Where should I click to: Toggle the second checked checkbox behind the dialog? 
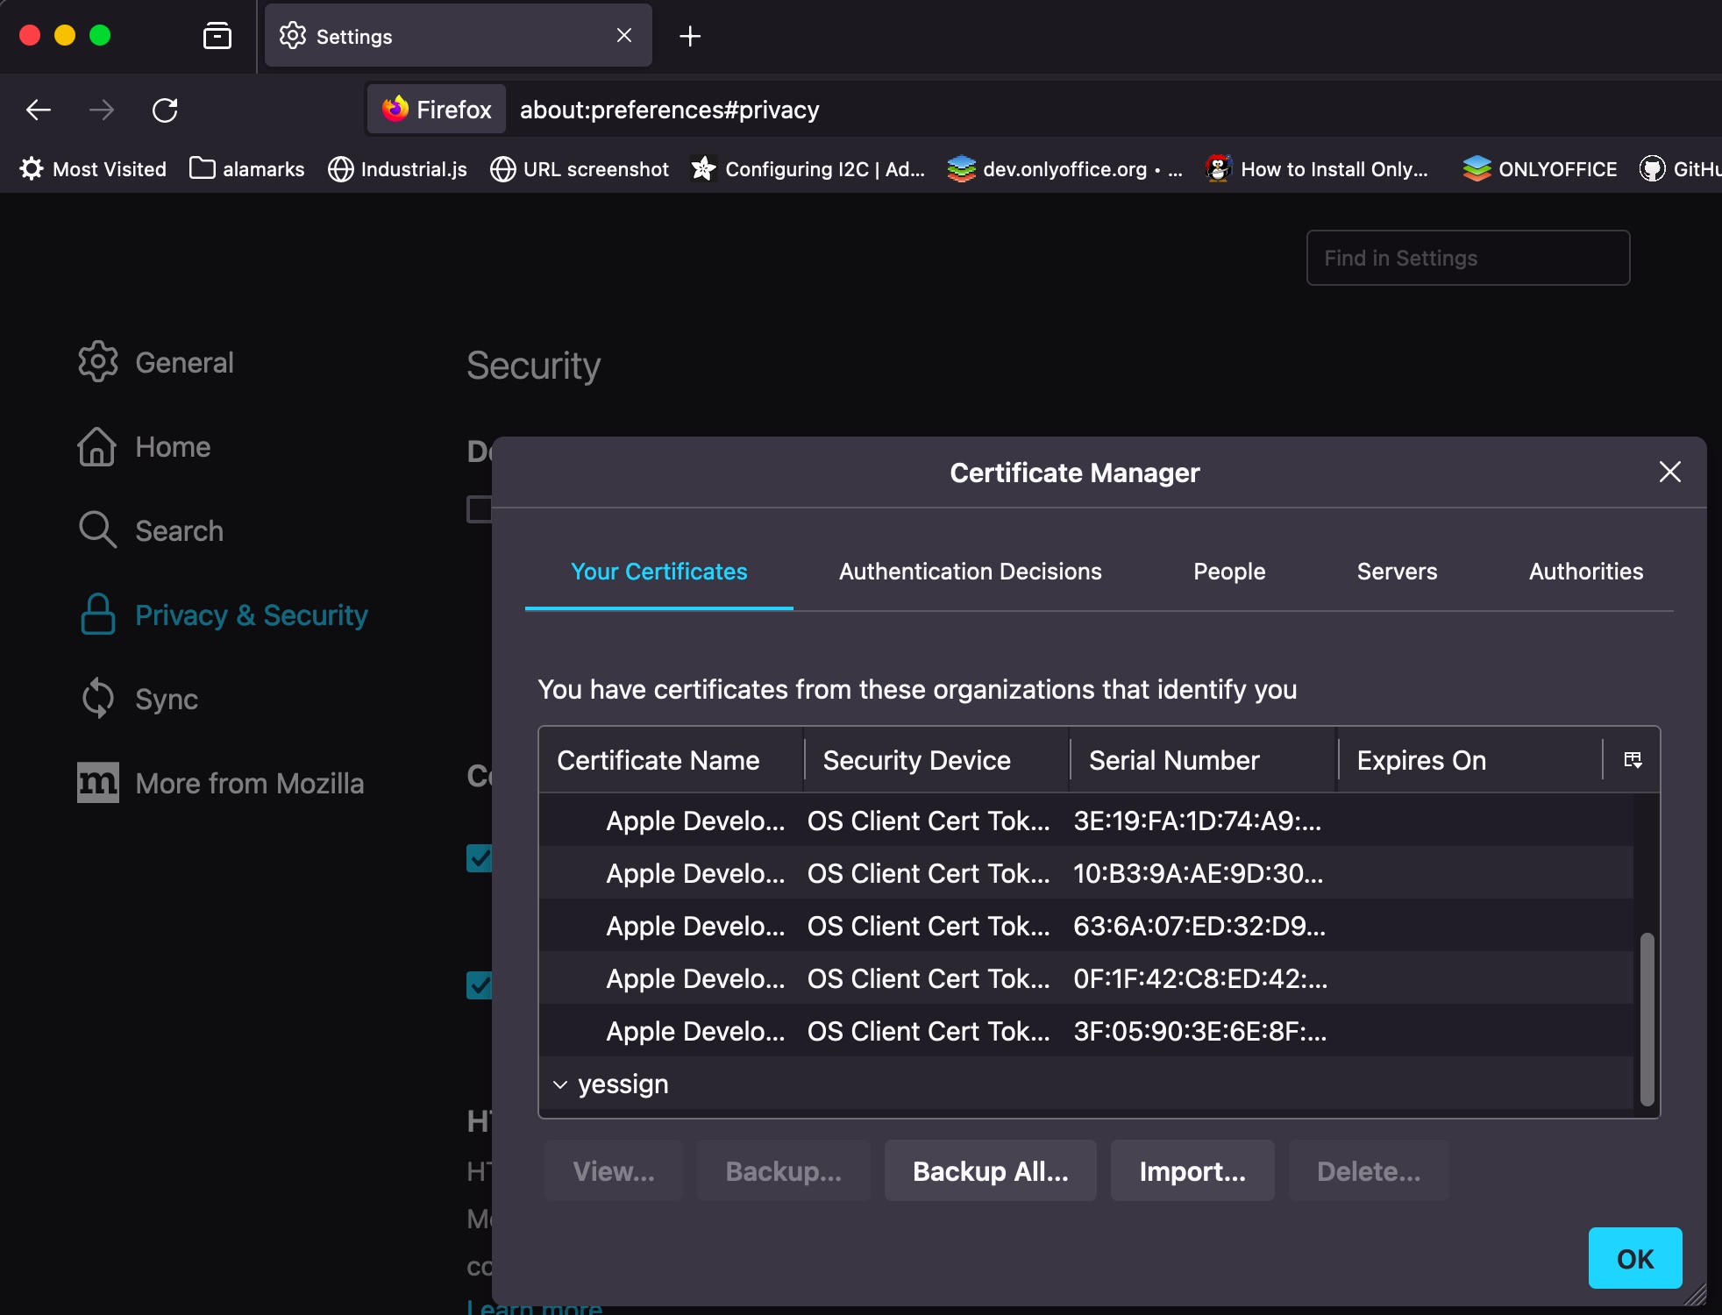pyautogui.click(x=480, y=984)
